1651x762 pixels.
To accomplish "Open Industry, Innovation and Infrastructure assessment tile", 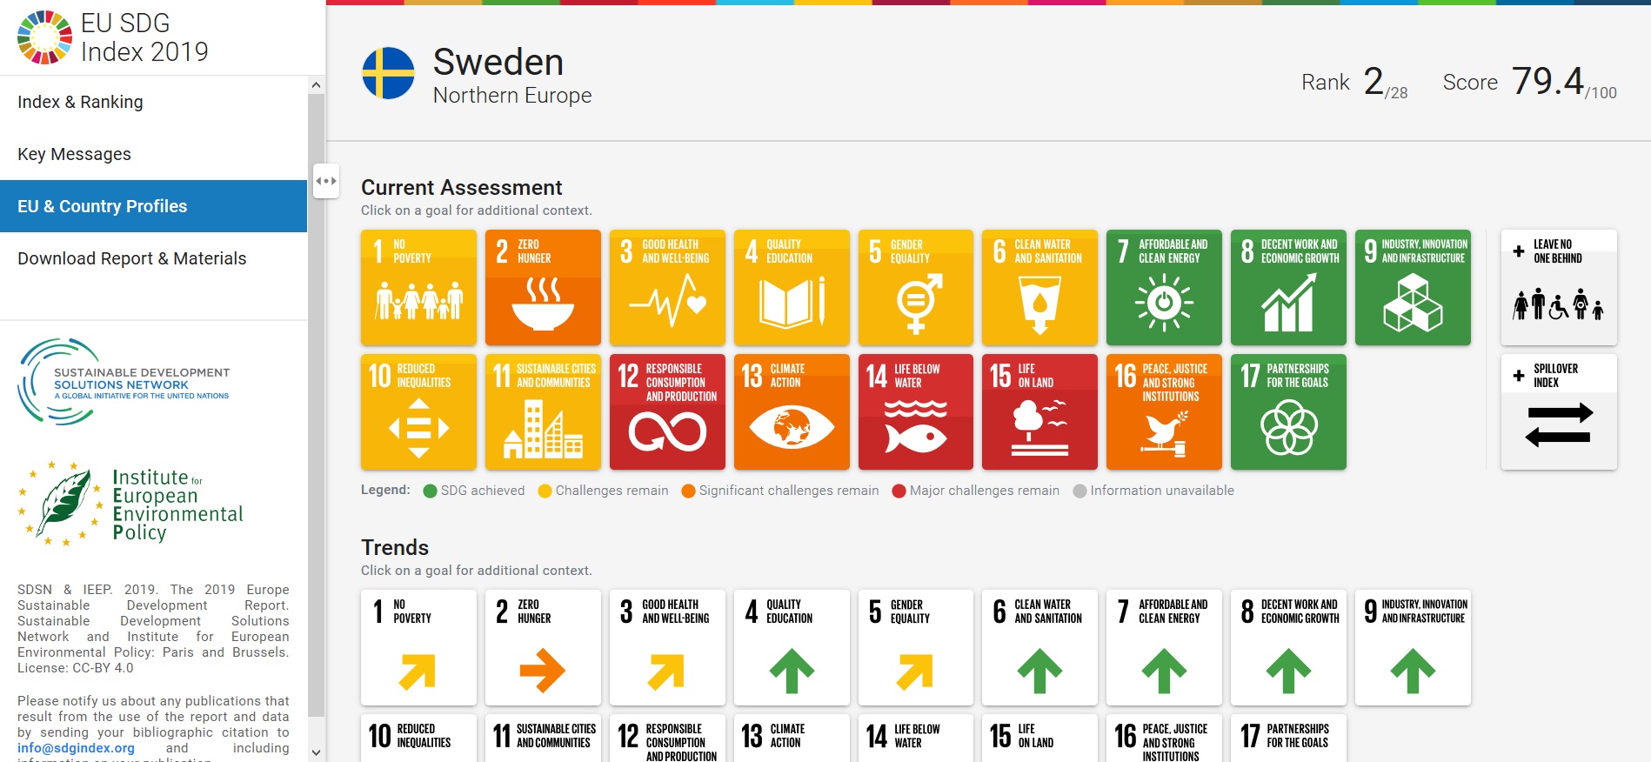I will [x=1413, y=288].
